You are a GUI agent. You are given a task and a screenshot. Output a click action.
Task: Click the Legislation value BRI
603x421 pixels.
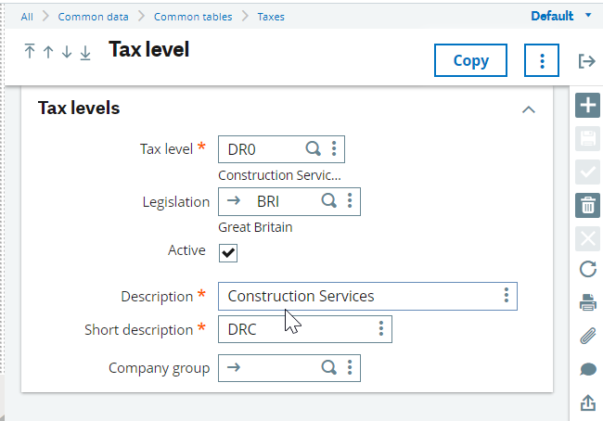268,201
